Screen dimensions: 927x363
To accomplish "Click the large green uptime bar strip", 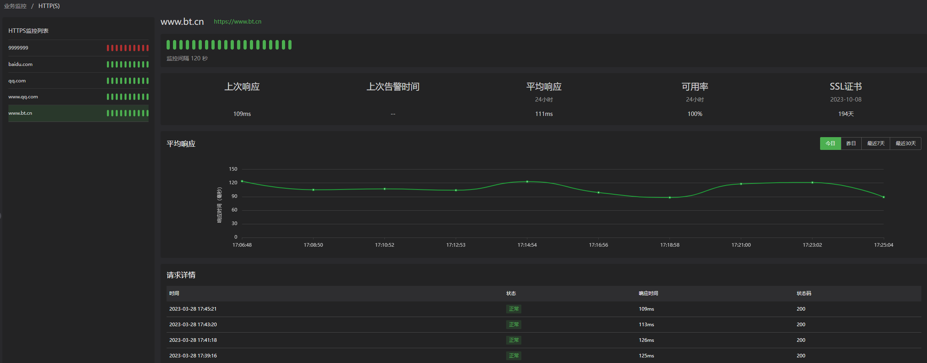I will 229,45.
